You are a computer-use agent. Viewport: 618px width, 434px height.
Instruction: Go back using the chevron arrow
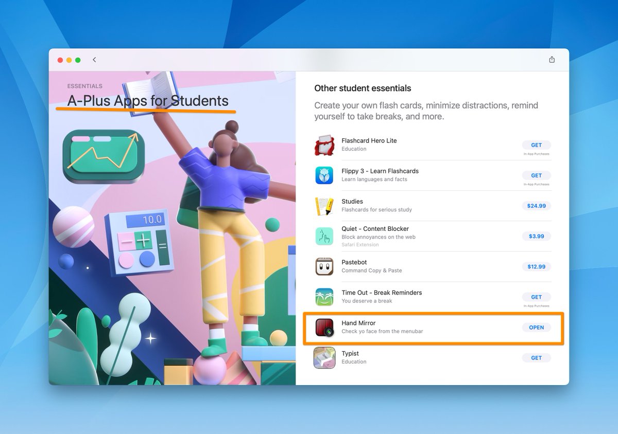click(94, 60)
